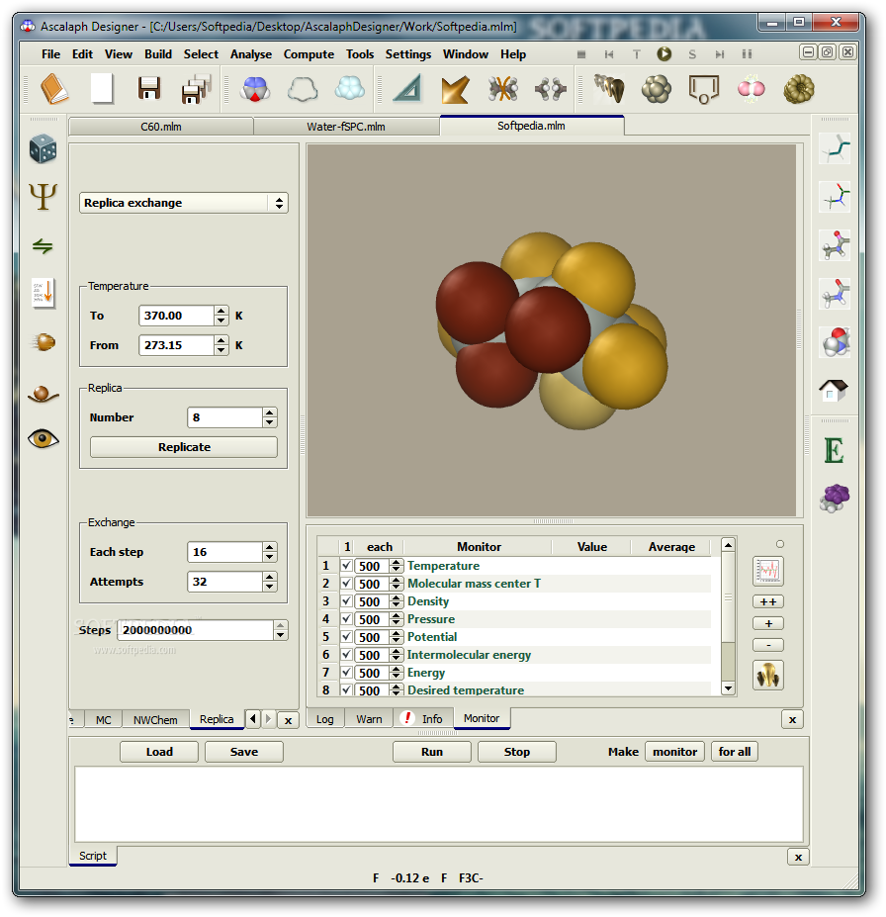Click the light blue cloud icon
This screenshot has height=917, width=886.
pyautogui.click(x=349, y=88)
